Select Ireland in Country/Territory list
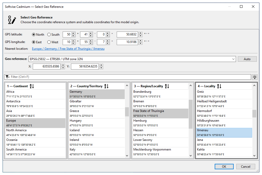 point(97,142)
